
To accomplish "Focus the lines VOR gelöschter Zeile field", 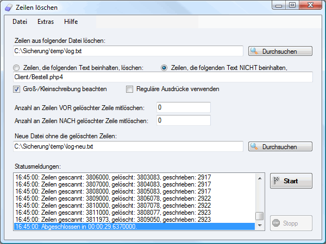I will click(x=183, y=107).
